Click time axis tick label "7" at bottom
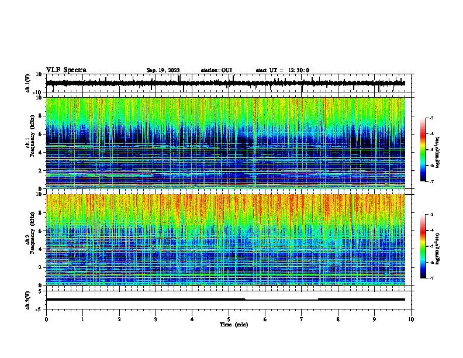 [x=302, y=319]
